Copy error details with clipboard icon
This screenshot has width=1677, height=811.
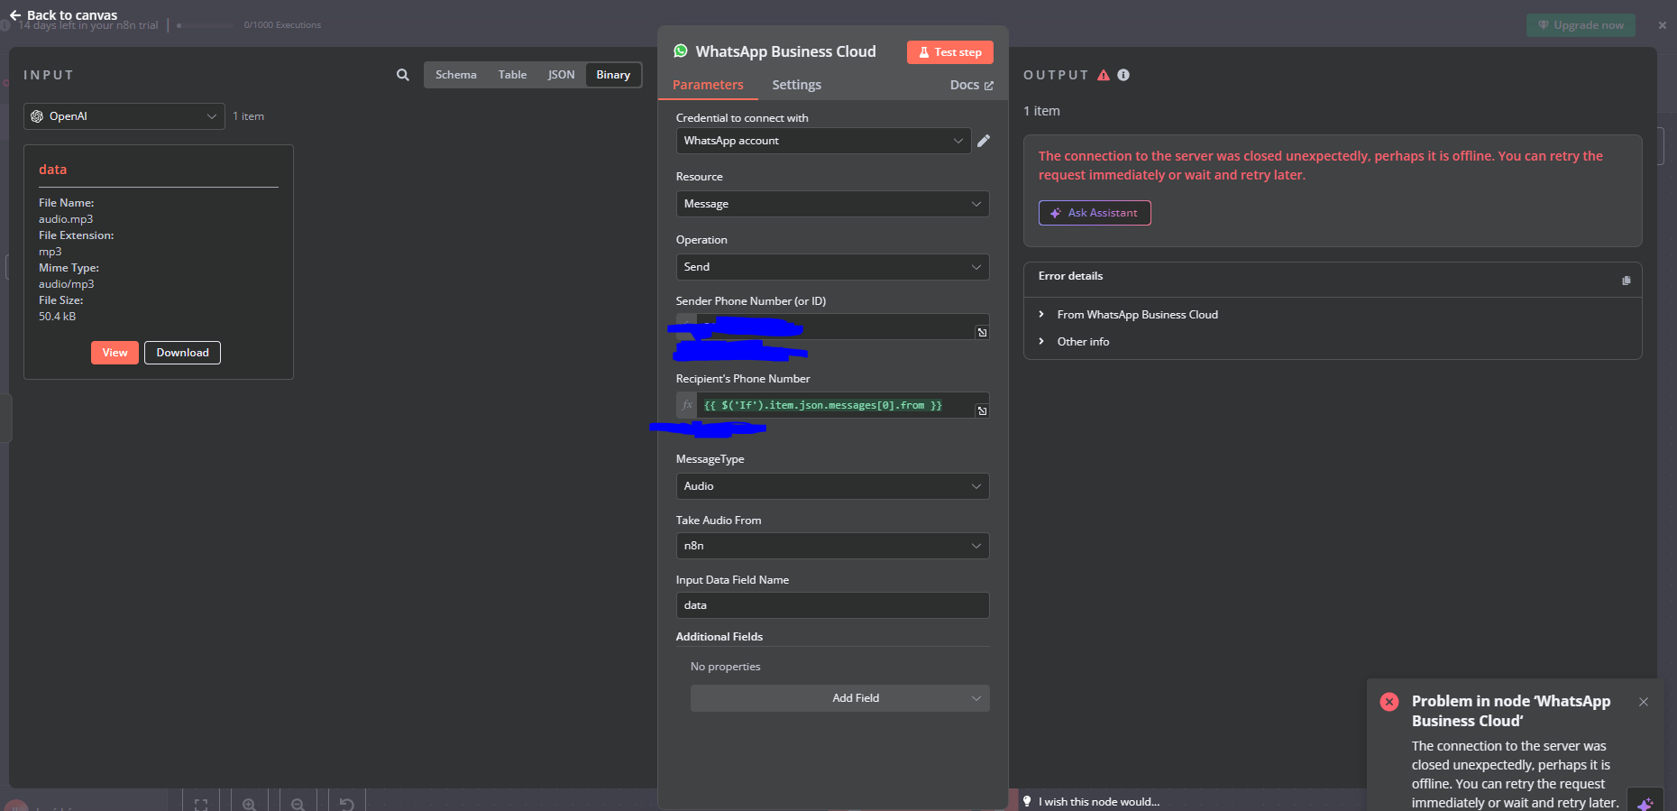[1627, 281]
